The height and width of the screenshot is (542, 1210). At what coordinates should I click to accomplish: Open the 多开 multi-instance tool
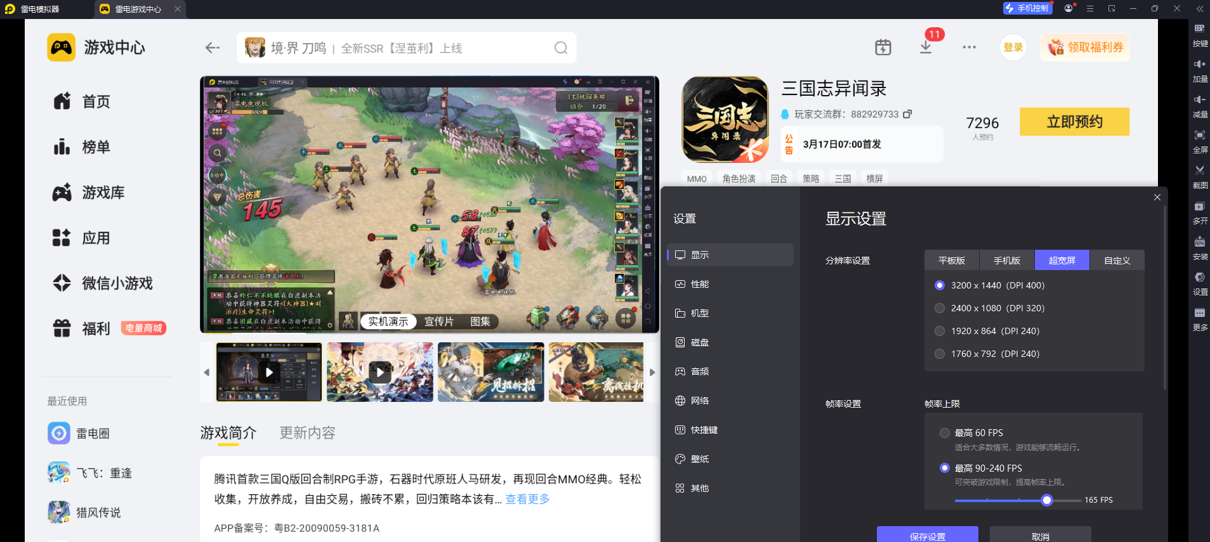click(x=1200, y=212)
